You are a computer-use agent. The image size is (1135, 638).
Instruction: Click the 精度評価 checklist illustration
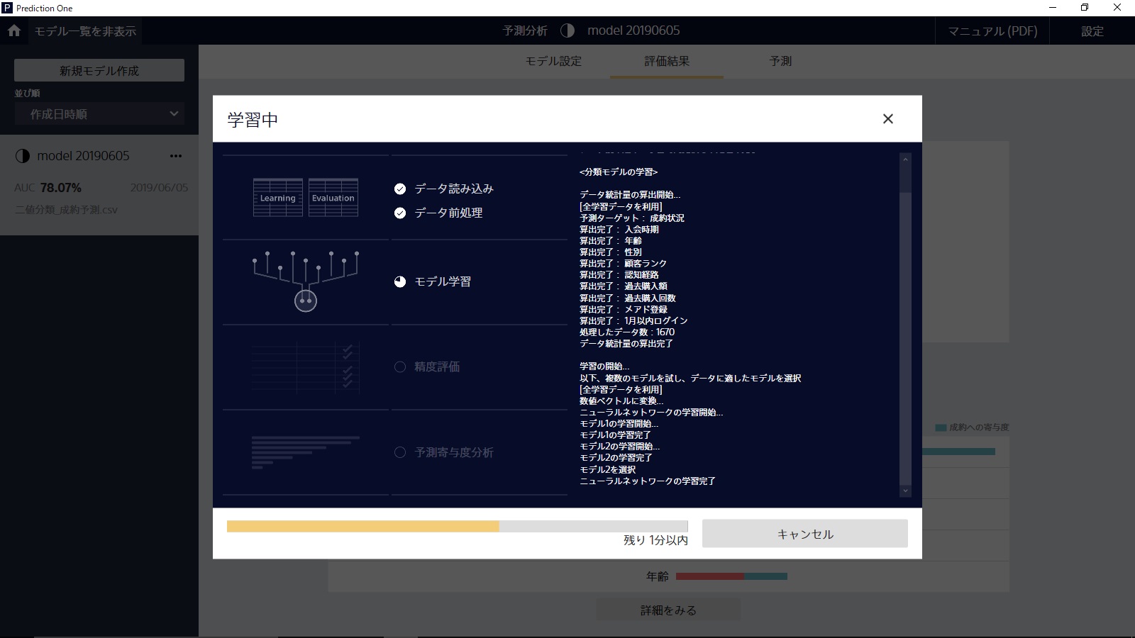coord(306,366)
